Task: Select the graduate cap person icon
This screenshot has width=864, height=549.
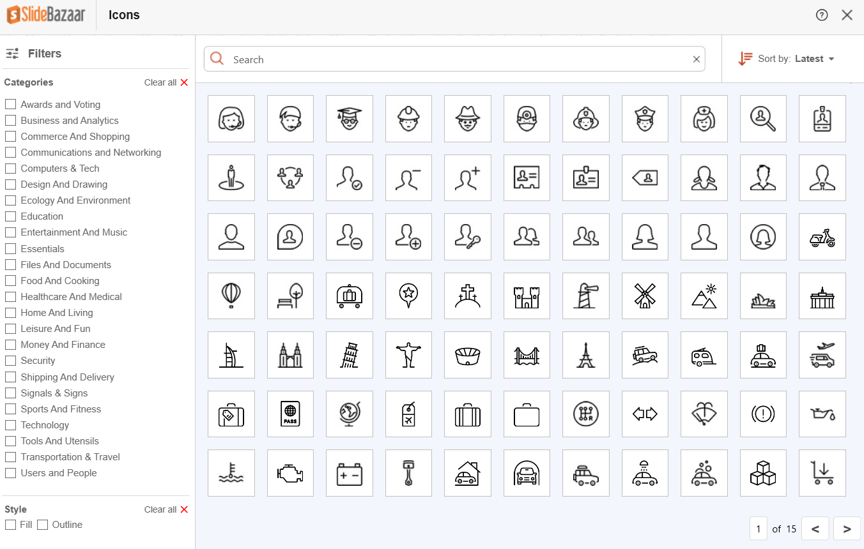Action: 350,119
